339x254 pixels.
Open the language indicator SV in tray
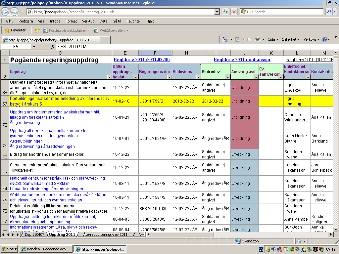[x=261, y=249]
